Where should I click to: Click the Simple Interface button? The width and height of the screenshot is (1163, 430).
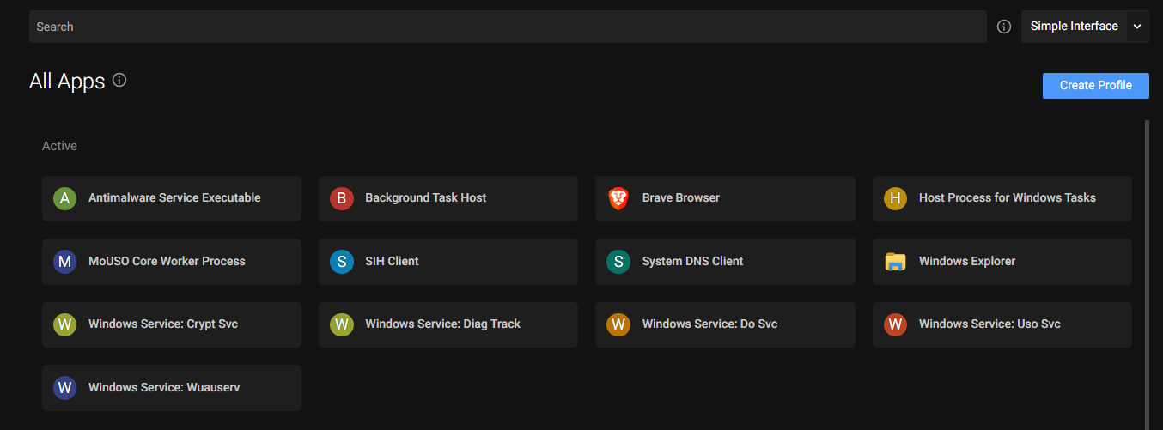point(1074,27)
